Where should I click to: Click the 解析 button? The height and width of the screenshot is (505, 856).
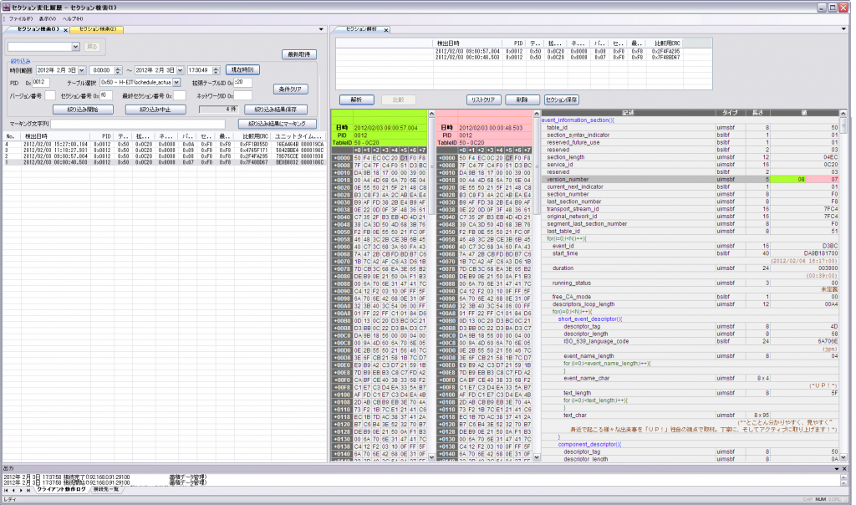pyautogui.click(x=356, y=99)
